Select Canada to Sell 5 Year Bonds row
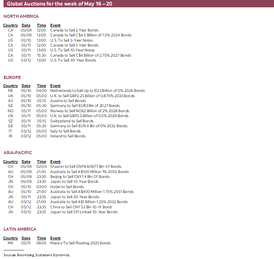This screenshot has width=274, height=259. click(74, 45)
